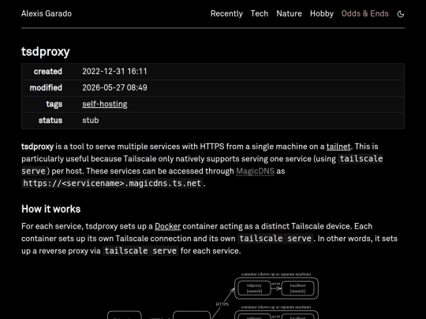Image resolution: width=426 pixels, height=319 pixels.
Task: Click the 'modified' row label
Action: coord(46,87)
